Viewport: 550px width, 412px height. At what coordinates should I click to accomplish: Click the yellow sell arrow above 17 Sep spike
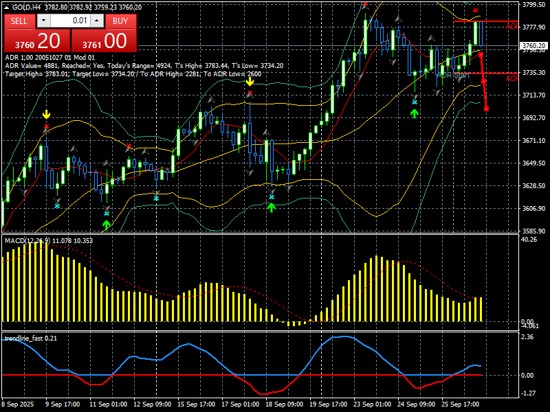(250, 82)
